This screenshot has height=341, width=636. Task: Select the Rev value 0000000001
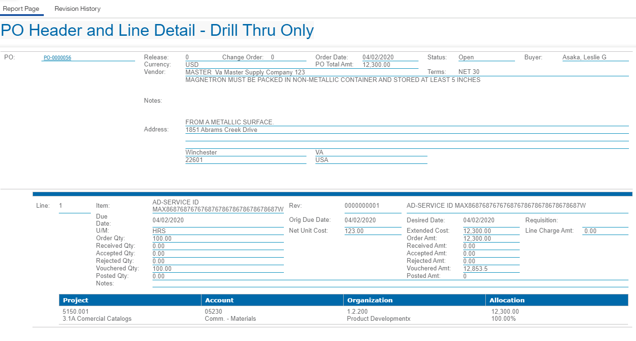point(362,206)
